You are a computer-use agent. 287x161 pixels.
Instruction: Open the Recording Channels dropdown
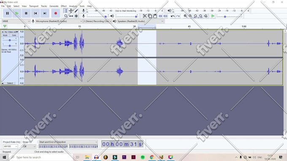tap(97, 21)
